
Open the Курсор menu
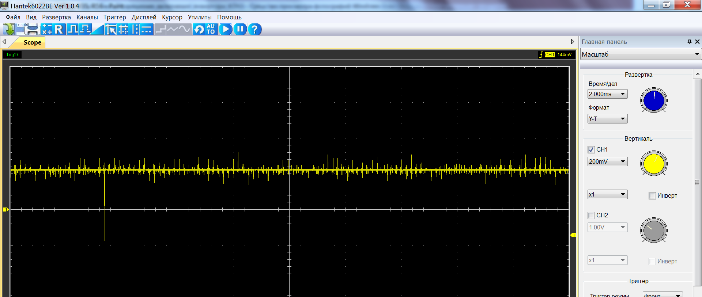coord(172,17)
